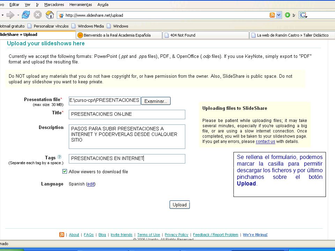335x251 pixels.
Task: Expand the address bar URL dropdown
Action: pyautogui.click(x=278, y=15)
